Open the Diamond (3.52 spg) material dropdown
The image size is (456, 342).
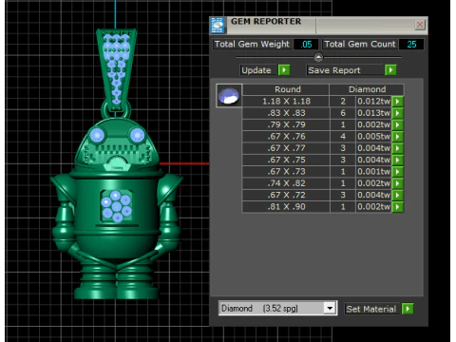point(330,308)
